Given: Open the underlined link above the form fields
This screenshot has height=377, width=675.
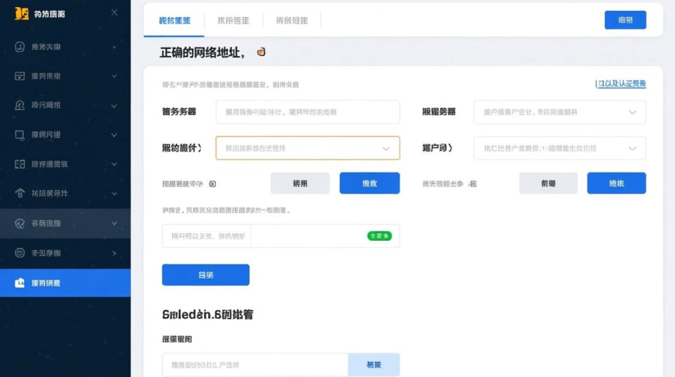Looking at the screenshot, I should click(x=619, y=83).
